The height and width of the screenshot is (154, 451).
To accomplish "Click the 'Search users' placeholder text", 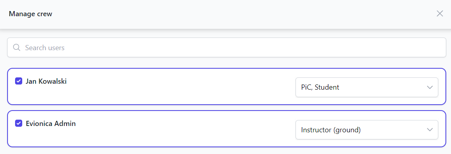I will click(44, 47).
